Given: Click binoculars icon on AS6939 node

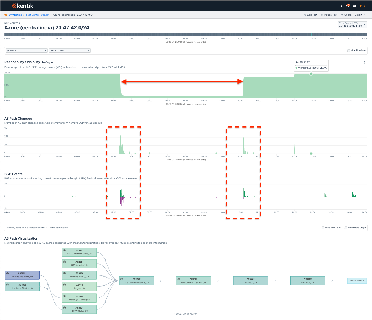Looking at the screenshot, I should 8,284.
